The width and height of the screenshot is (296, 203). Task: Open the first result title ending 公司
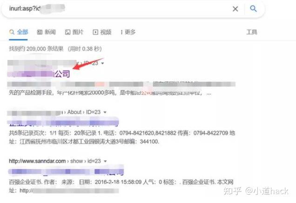tap(39, 74)
